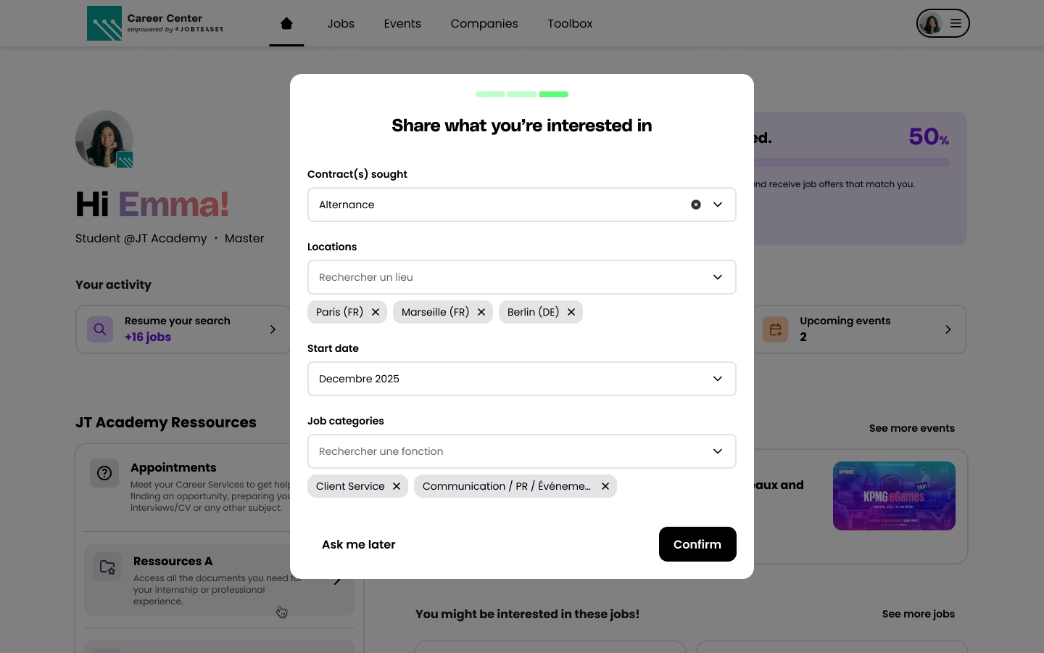
Task: Remove the Marseille (FR) location tag
Action: (x=481, y=312)
